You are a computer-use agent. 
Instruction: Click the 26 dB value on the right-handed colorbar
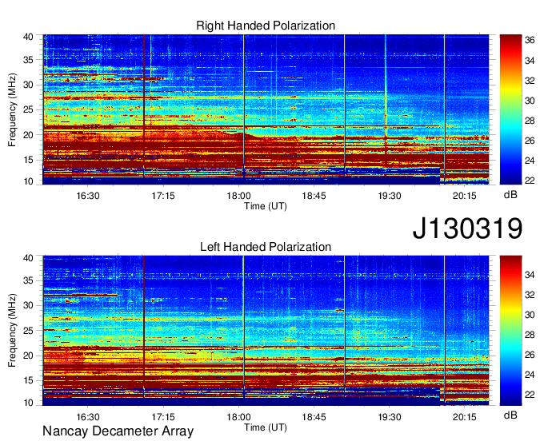tap(530, 141)
